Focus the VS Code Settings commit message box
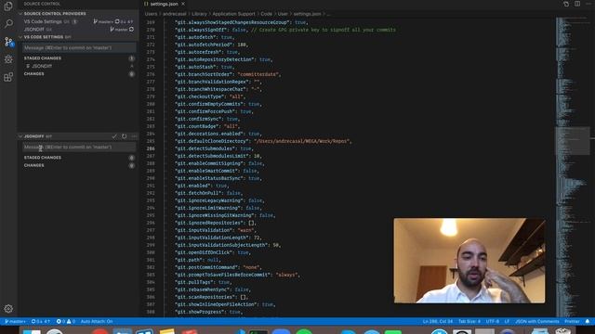The image size is (595, 334). pos(79,48)
